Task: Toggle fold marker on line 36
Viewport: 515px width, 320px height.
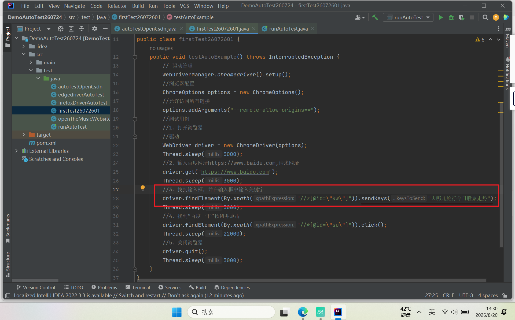Action: click(x=135, y=269)
